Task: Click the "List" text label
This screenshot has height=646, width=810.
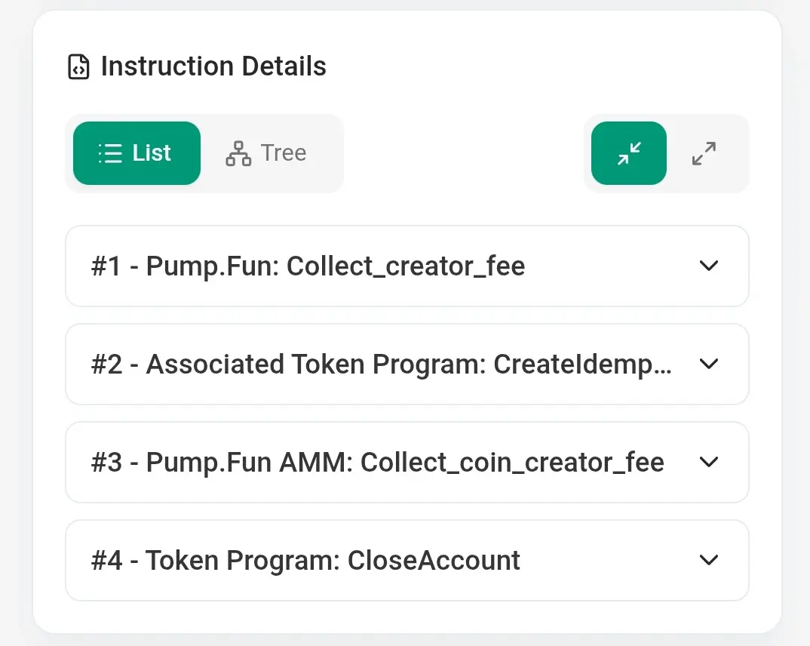Action: 152,153
